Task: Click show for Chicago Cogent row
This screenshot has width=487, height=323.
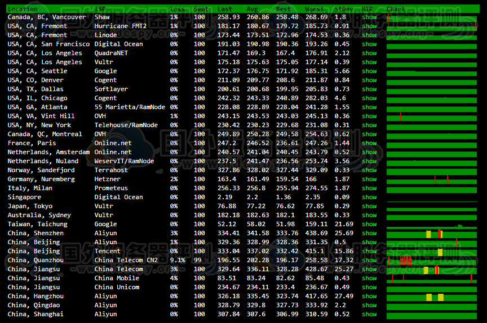Action: 369,98
